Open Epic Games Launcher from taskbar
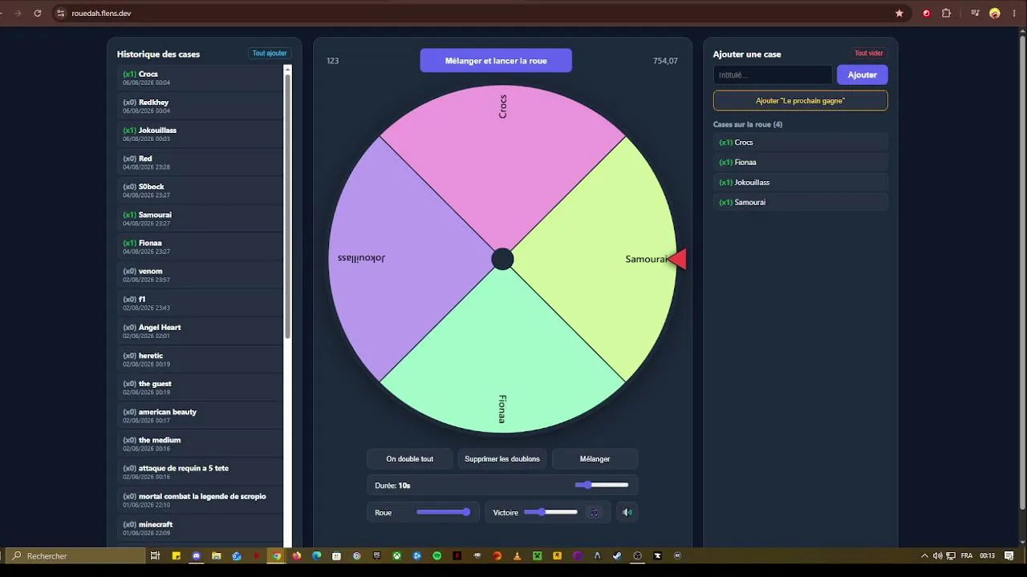Image resolution: width=1027 pixels, height=577 pixels. [x=377, y=555]
